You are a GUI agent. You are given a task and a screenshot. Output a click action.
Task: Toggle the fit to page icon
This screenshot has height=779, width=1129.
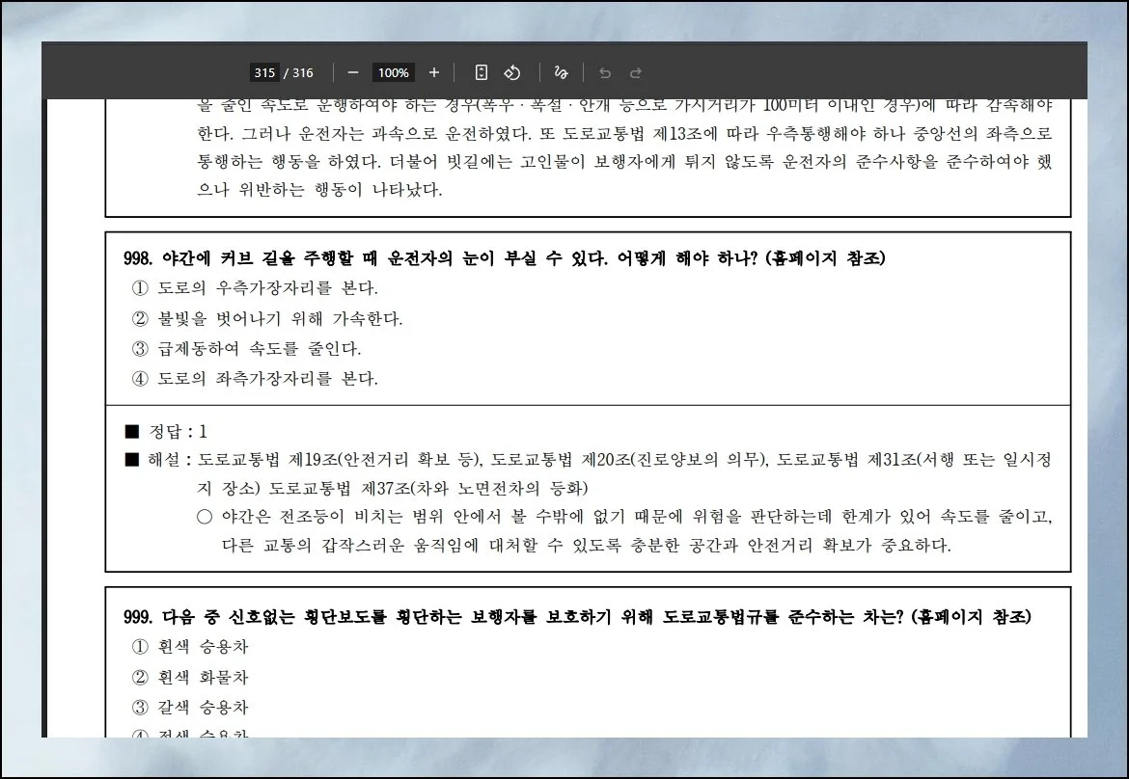(x=482, y=72)
